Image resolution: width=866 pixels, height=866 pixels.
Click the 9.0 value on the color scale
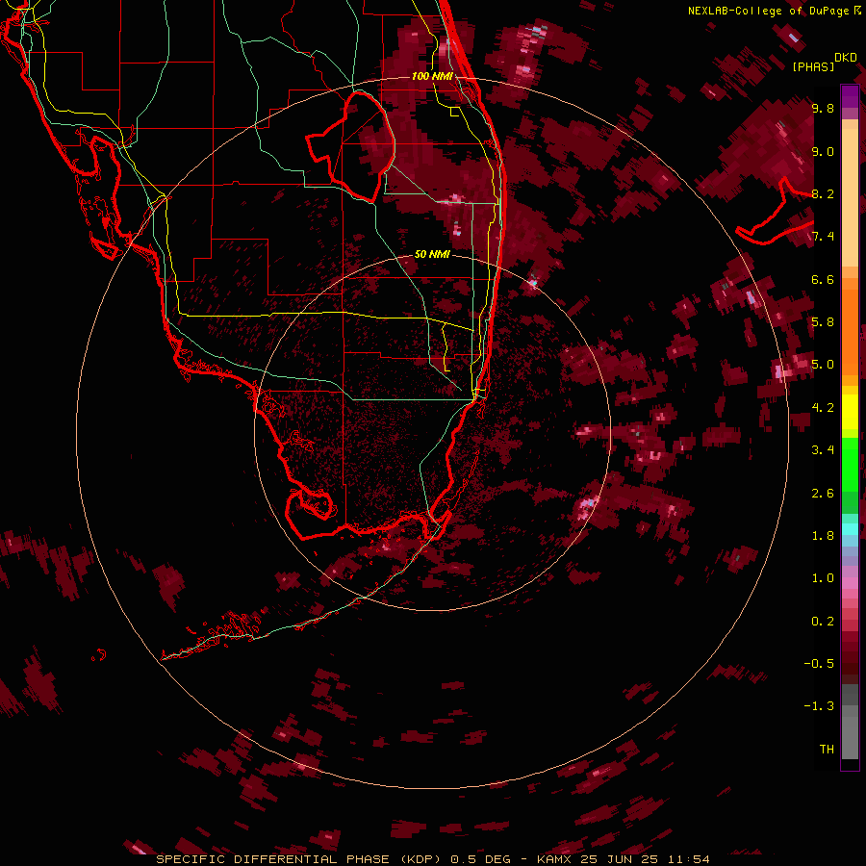point(823,151)
